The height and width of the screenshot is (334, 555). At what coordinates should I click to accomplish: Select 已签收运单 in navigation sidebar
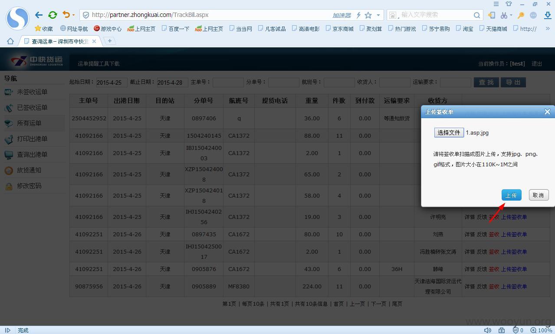pyautogui.click(x=32, y=108)
